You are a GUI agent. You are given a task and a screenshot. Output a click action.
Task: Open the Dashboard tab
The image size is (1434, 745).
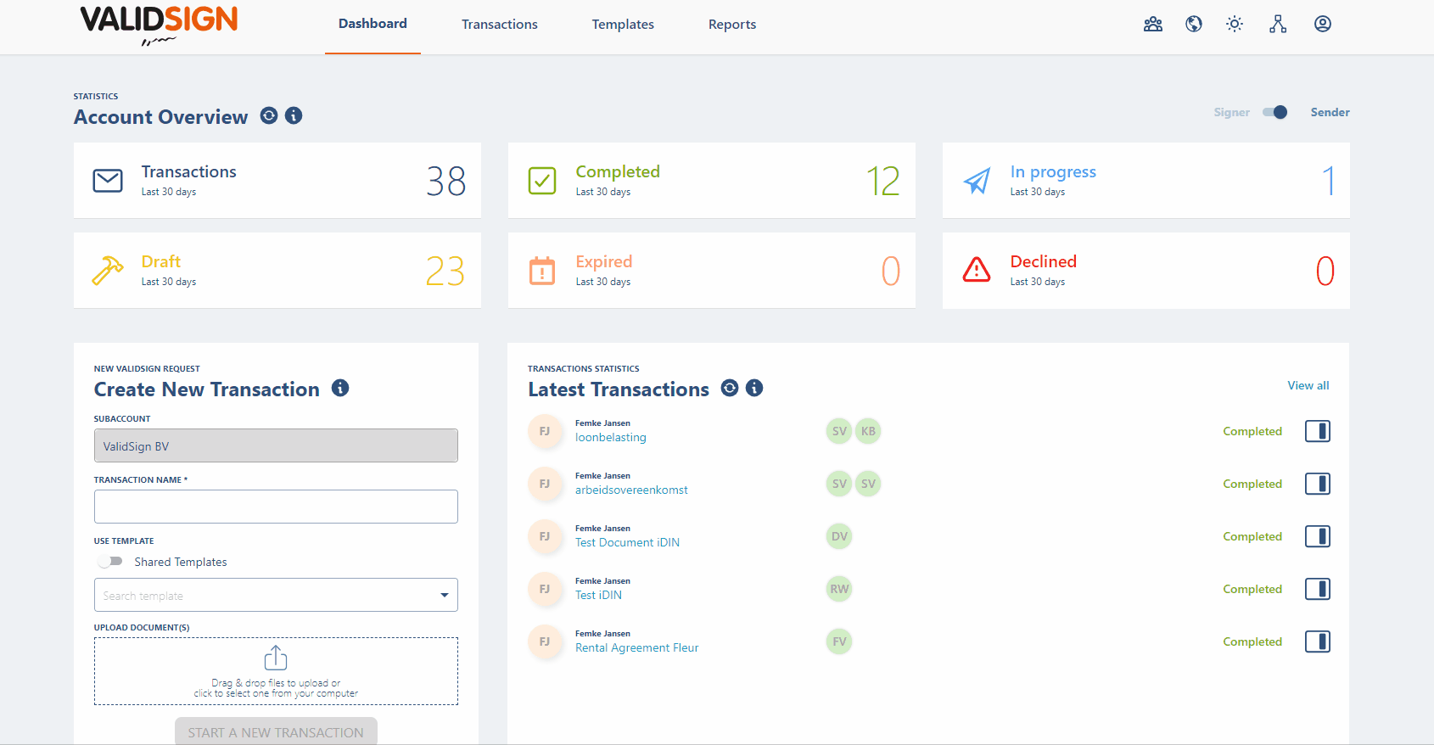click(x=373, y=24)
